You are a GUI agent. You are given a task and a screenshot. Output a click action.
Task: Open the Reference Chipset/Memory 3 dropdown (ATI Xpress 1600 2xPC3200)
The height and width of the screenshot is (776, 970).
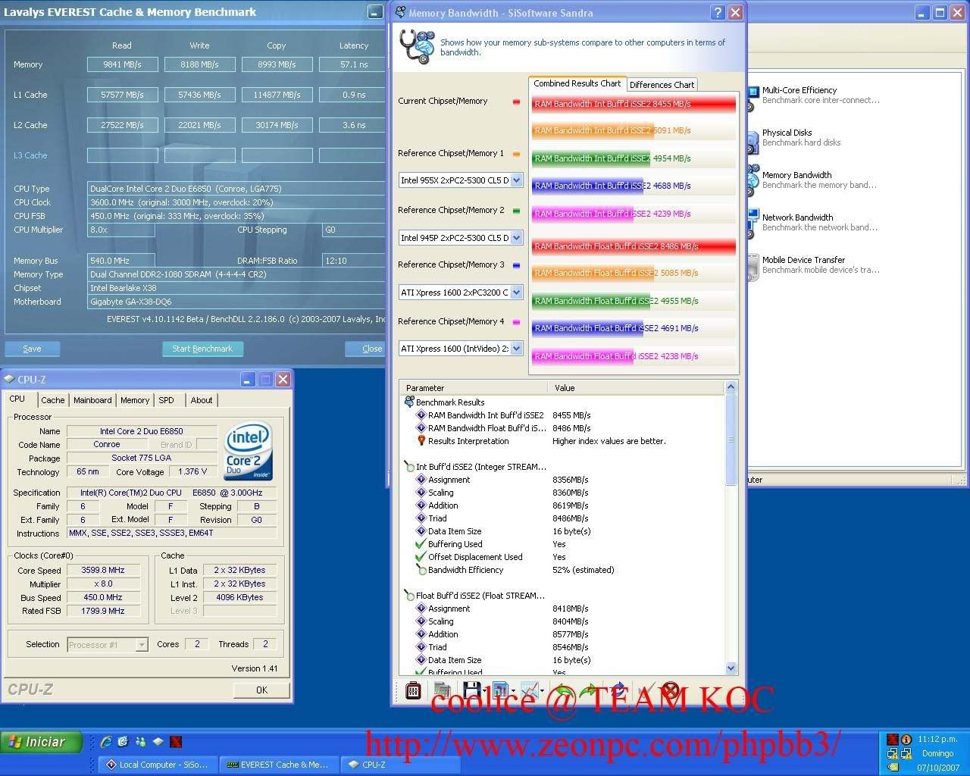[x=516, y=293]
